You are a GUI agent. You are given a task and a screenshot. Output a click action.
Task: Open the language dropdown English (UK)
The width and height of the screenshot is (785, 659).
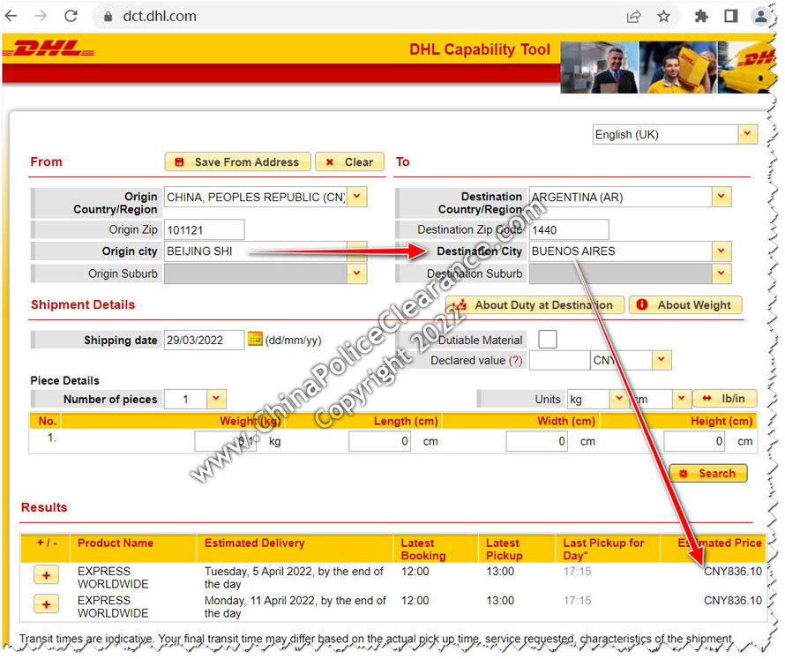[x=747, y=134]
